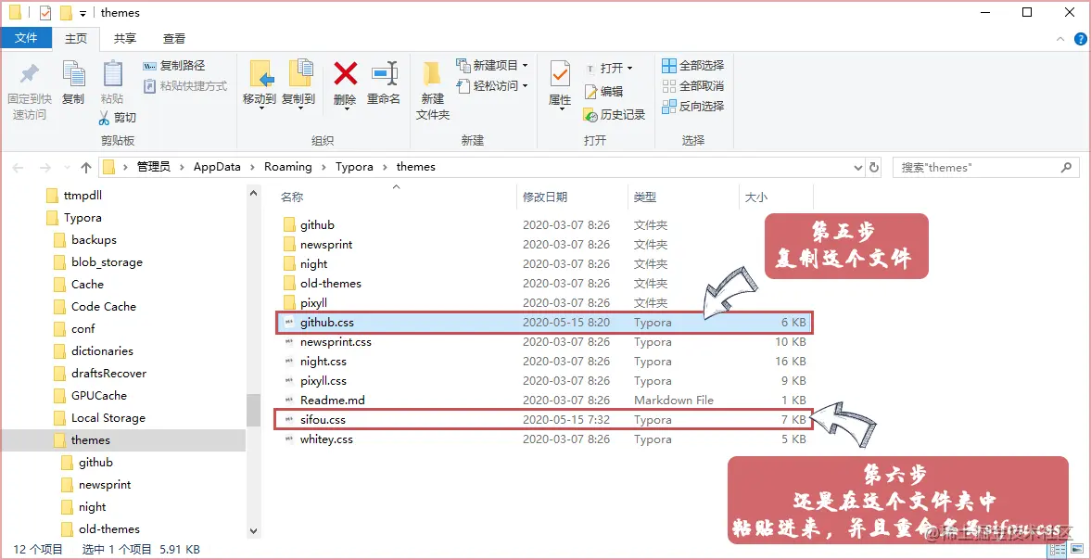
Task: Open the 文件 (File) menu
Action: point(27,38)
